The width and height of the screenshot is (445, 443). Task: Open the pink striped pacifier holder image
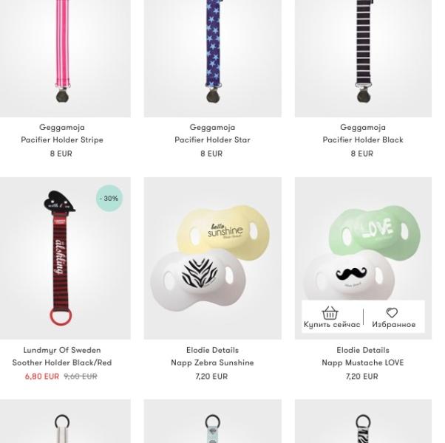[65, 58]
